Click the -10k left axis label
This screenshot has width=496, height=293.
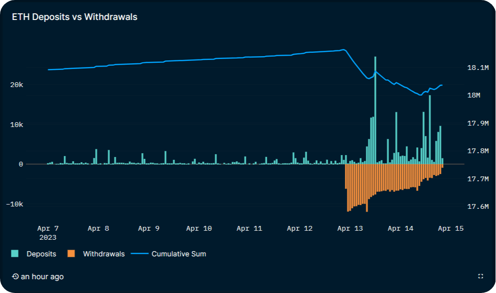(x=15, y=204)
